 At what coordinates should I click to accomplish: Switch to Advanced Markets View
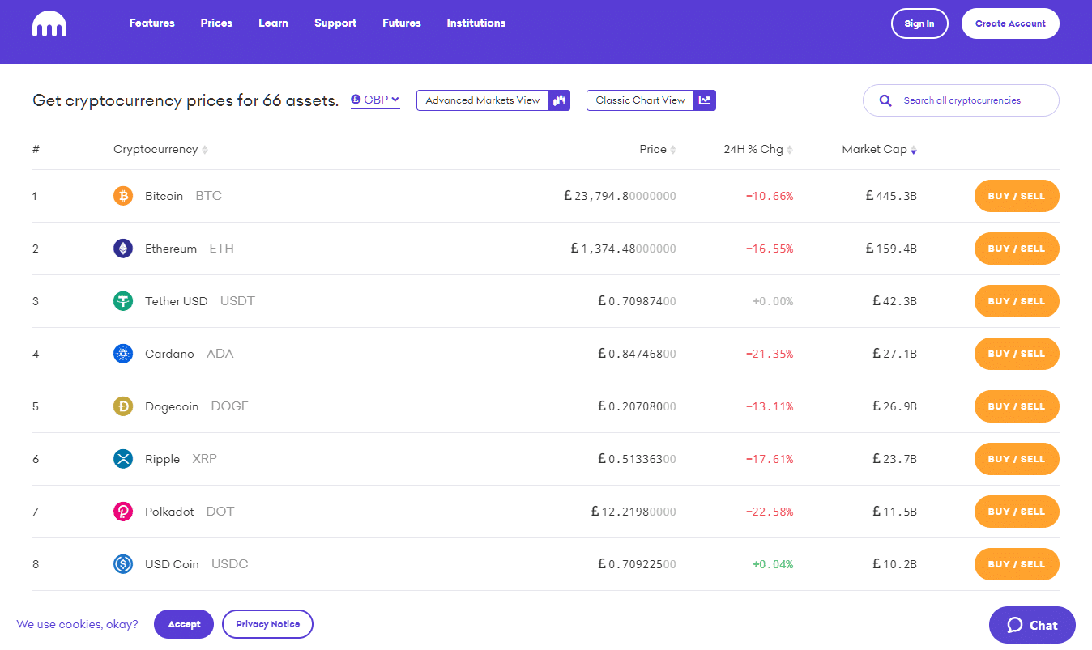pos(493,100)
